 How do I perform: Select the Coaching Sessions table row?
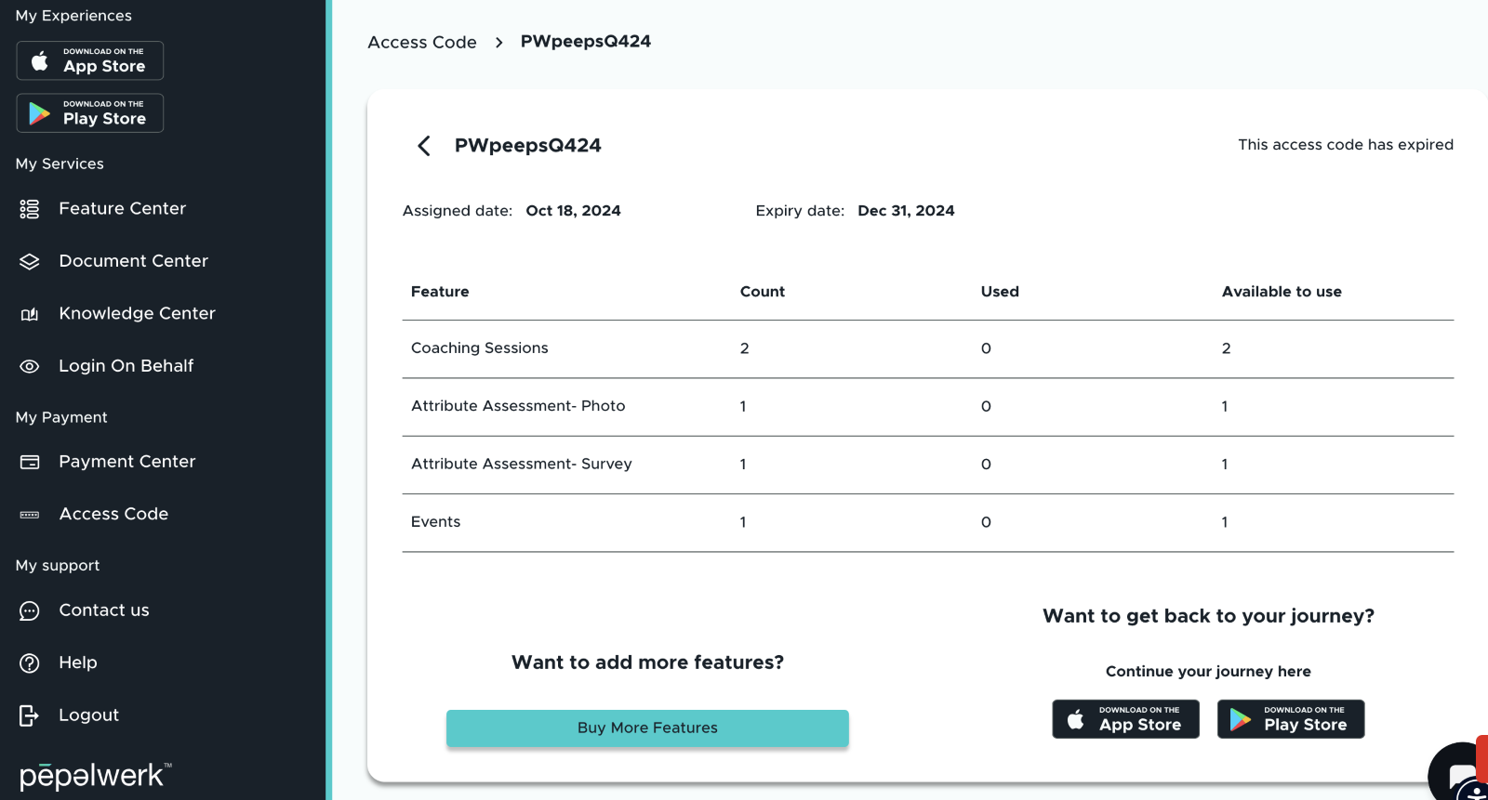pyautogui.click(x=928, y=348)
